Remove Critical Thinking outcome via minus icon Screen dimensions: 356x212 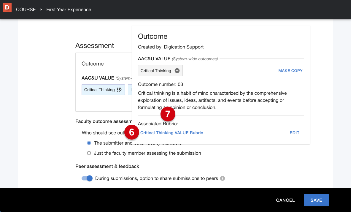[177, 71]
